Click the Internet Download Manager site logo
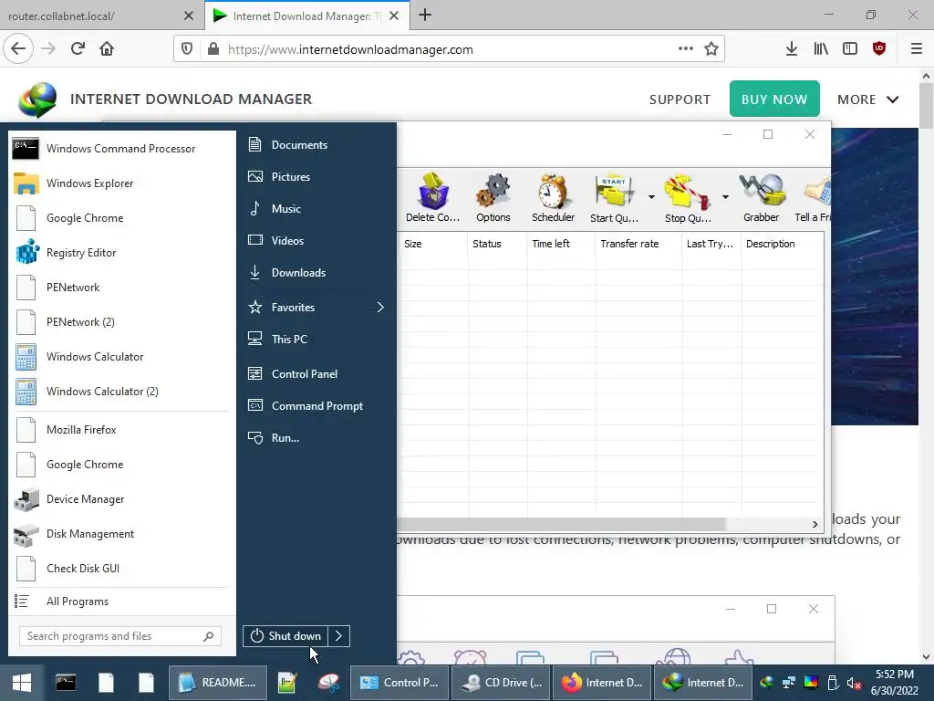 click(x=37, y=99)
